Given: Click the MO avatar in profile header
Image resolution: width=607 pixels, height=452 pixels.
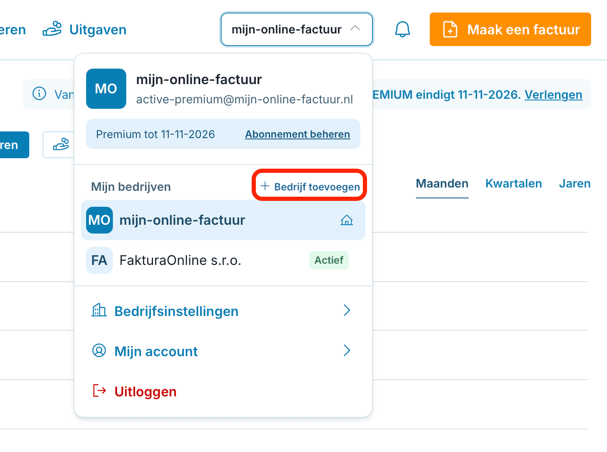Looking at the screenshot, I should click(x=106, y=89).
